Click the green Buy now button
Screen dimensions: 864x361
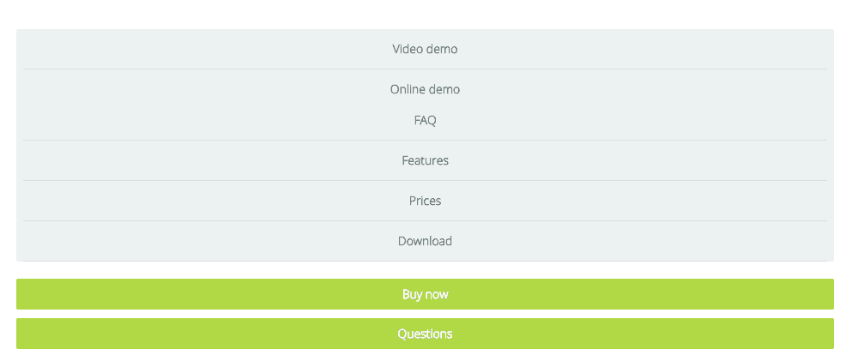coord(425,294)
